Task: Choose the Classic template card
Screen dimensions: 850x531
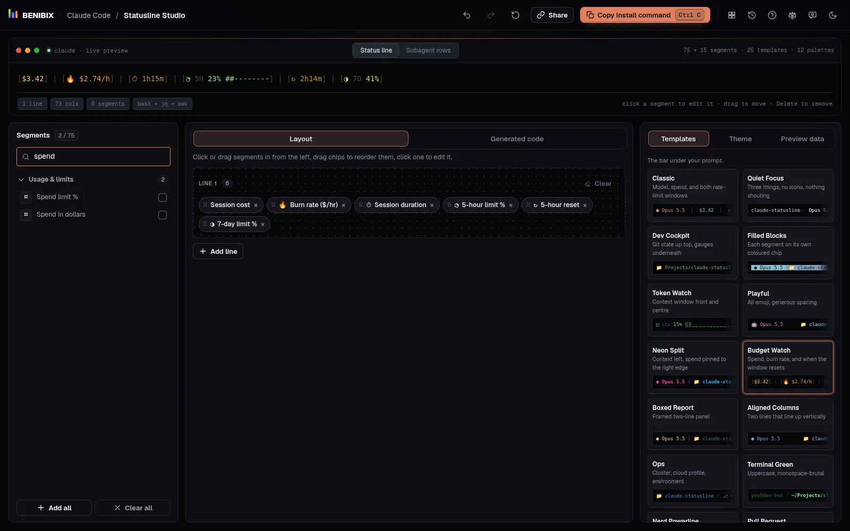Action: pos(693,195)
